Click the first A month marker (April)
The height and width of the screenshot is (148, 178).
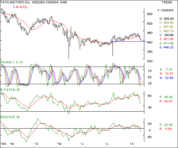37,144
